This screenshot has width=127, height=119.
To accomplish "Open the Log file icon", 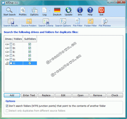I will click(x=44, y=11).
